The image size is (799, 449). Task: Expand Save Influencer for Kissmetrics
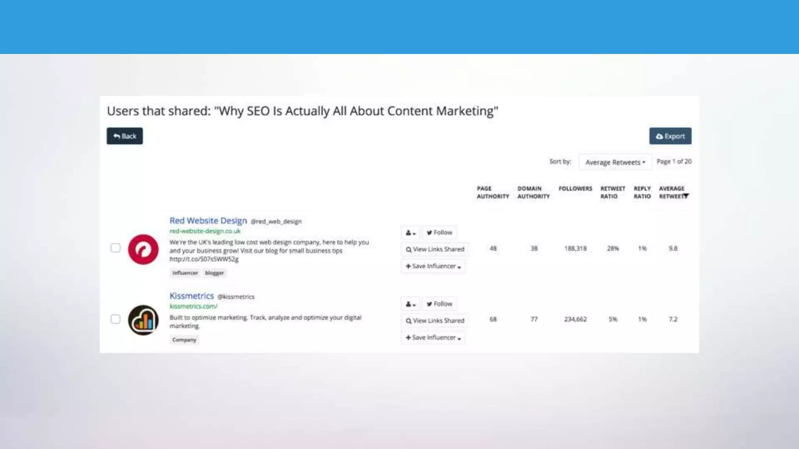pyautogui.click(x=433, y=338)
